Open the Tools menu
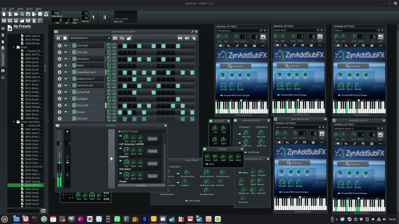 [x=29, y=9]
